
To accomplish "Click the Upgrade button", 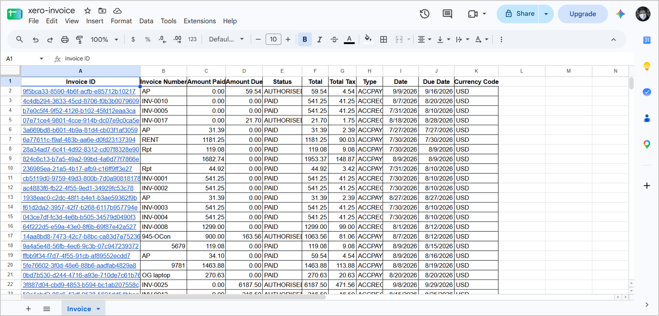I will [x=583, y=14].
